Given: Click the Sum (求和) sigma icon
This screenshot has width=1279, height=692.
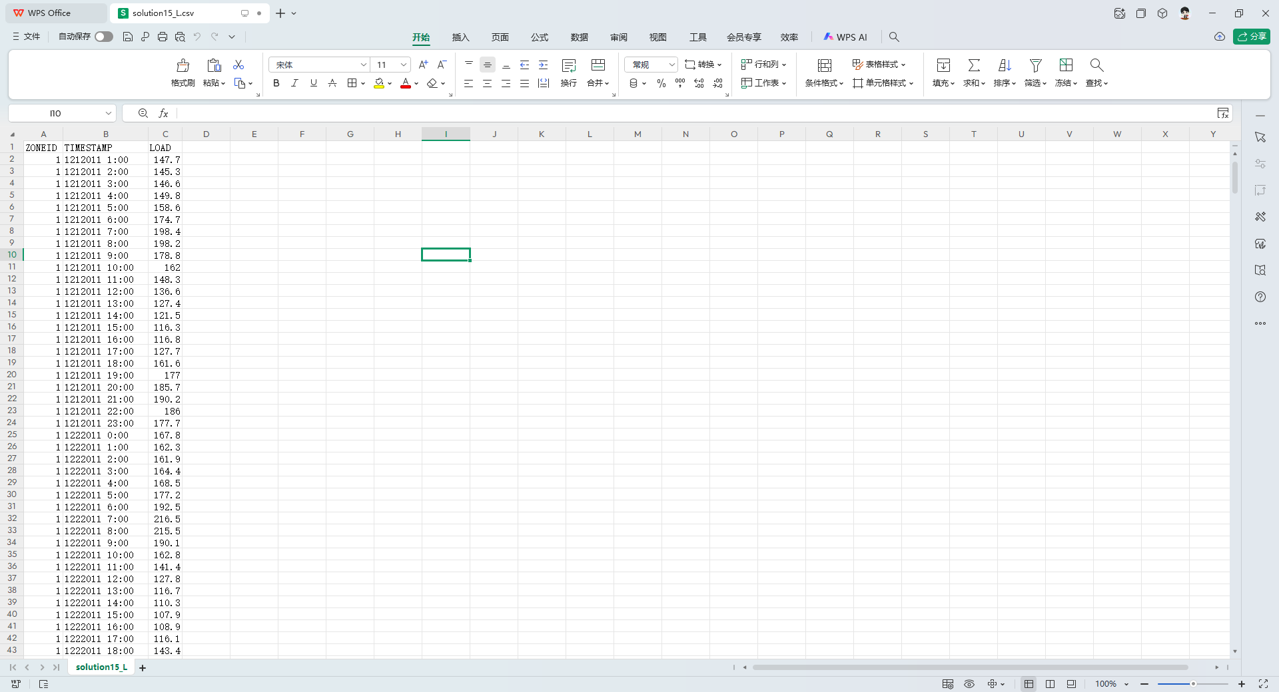Looking at the screenshot, I should click(x=974, y=65).
